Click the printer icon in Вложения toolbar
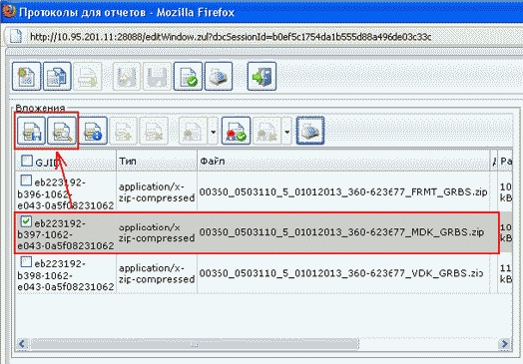 click(x=310, y=131)
